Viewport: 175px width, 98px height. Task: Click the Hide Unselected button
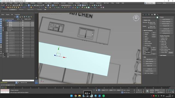tap(150, 62)
